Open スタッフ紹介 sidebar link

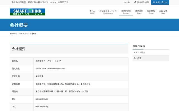151,52
